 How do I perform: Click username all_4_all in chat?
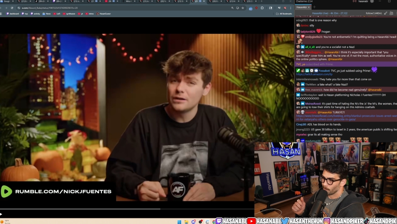point(310,47)
